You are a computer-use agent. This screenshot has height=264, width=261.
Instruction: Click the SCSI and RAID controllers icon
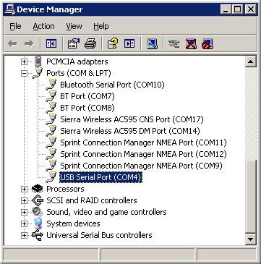pyautogui.click(x=38, y=200)
